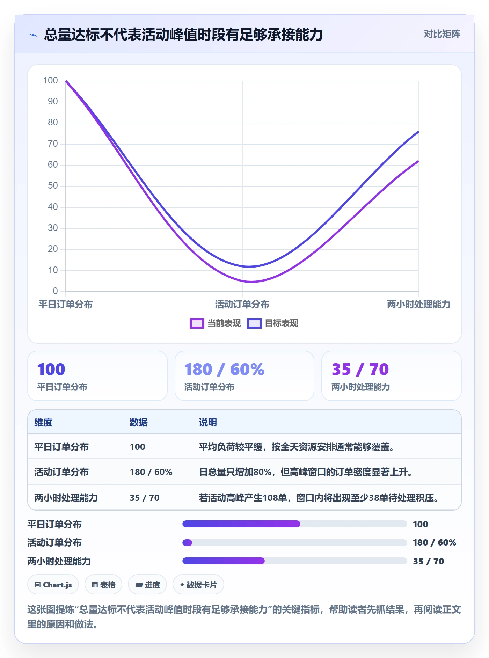Click the grid icon on the 表格 tag
Image resolution: width=489 pixels, height=658 pixels.
point(95,585)
